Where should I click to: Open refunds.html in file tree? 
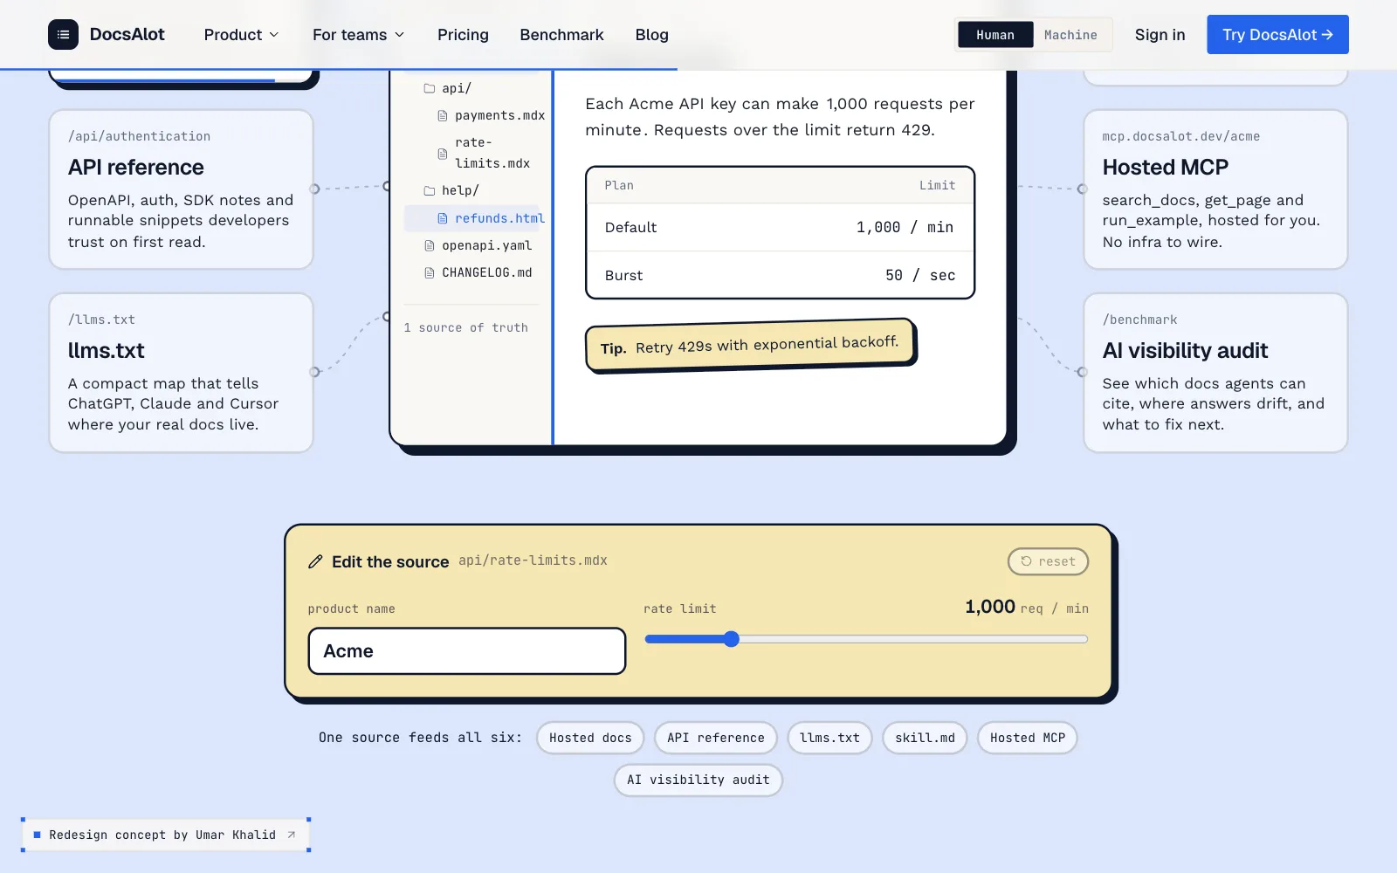[472, 218]
